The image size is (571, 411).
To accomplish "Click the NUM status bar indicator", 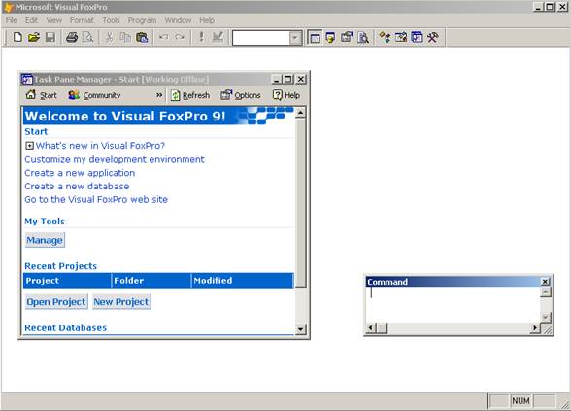I will point(521,400).
